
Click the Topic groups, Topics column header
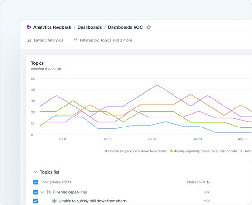tap(56, 182)
